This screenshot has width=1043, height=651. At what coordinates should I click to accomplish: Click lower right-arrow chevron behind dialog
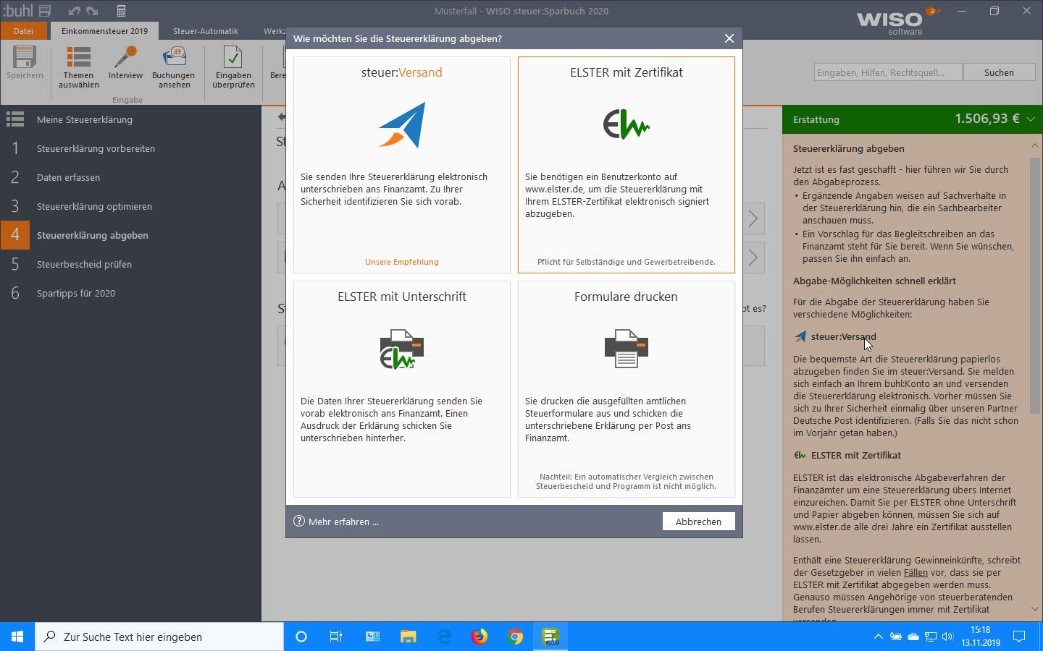tap(753, 258)
